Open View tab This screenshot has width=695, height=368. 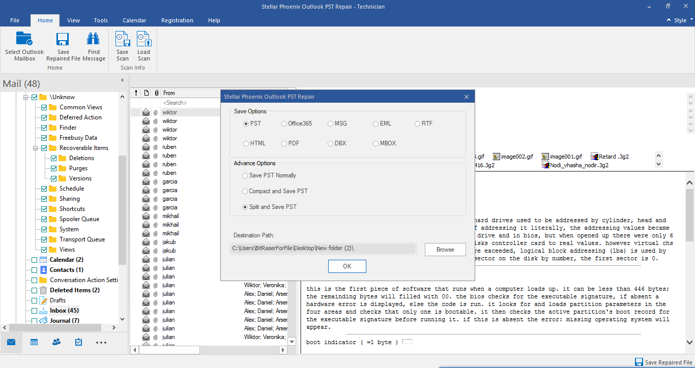(x=74, y=20)
